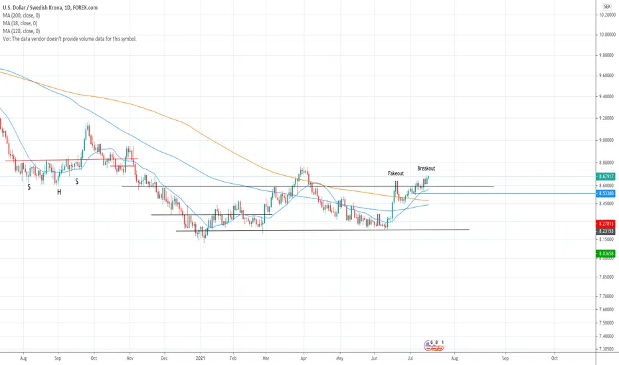This screenshot has height=365, width=619.
Task: Click the U.S. Dollar / Swedish Krona title
Action: click(x=33, y=7)
